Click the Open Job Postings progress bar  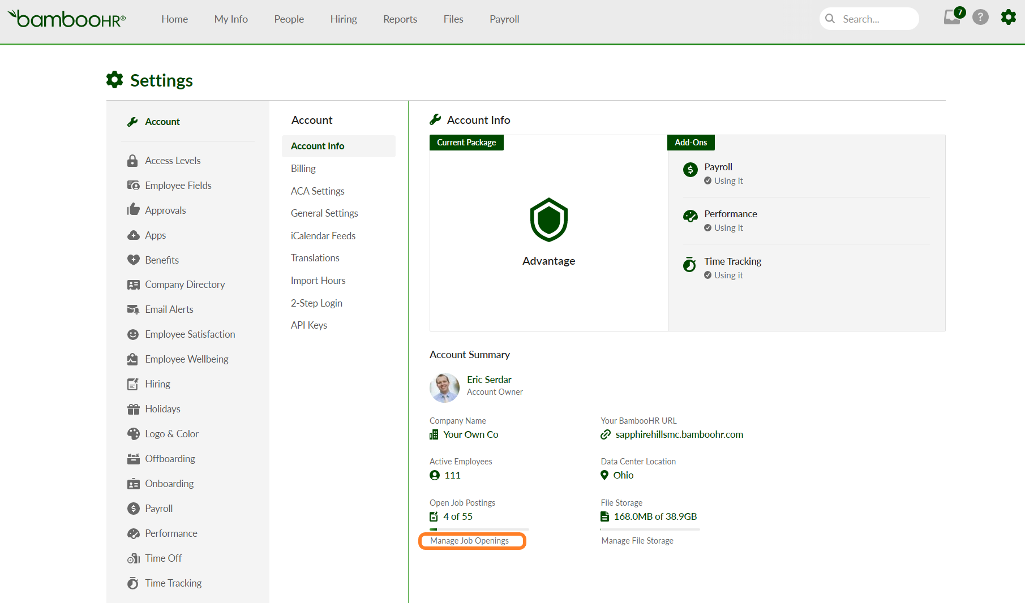tap(479, 529)
